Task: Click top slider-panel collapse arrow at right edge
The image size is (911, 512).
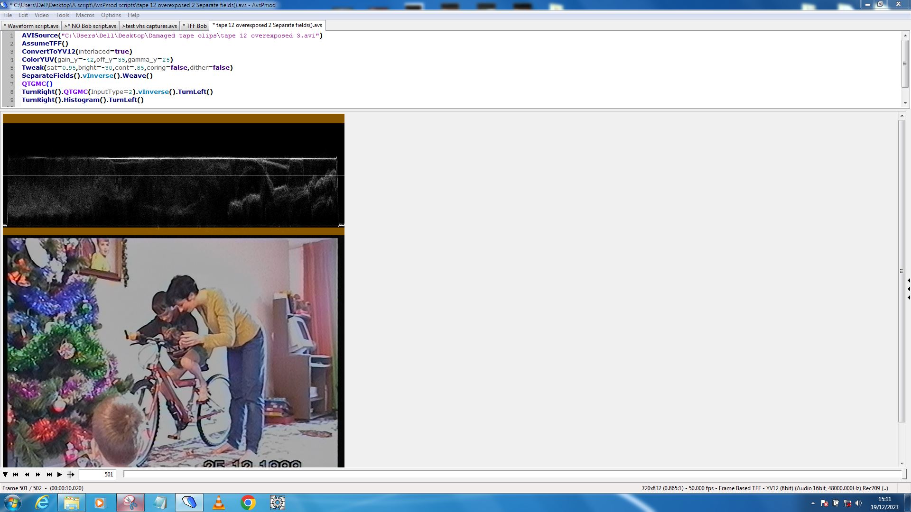Action: (909, 281)
